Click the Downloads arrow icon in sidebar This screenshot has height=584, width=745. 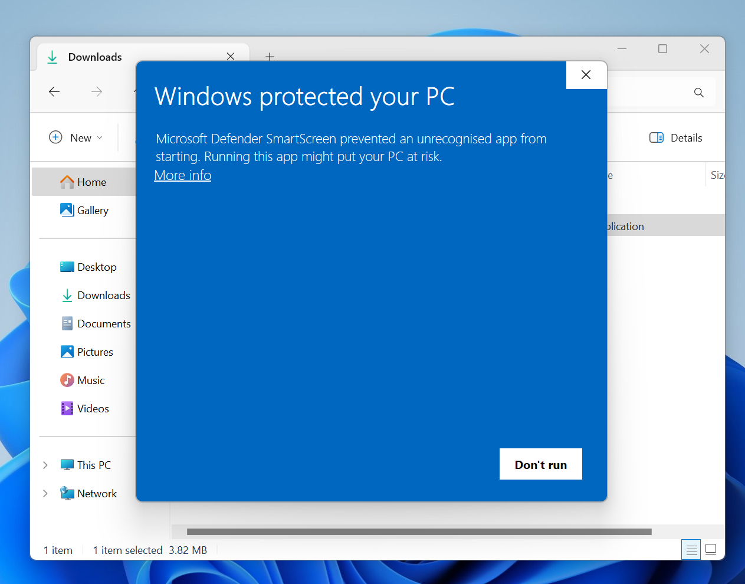(67, 295)
